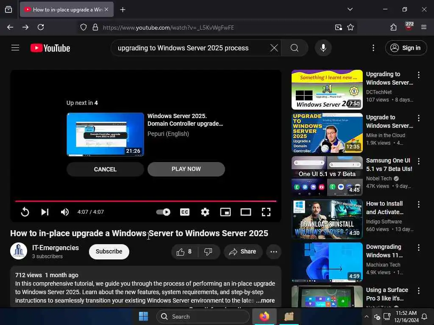
Task: Clear the search box text
Action: click(x=274, y=48)
